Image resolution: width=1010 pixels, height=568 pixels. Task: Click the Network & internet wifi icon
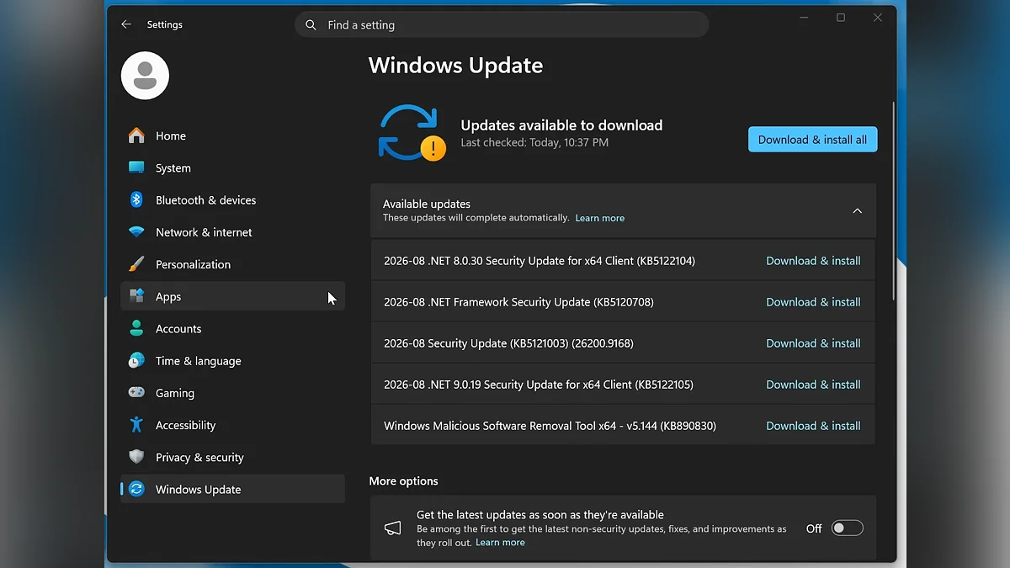(x=136, y=232)
